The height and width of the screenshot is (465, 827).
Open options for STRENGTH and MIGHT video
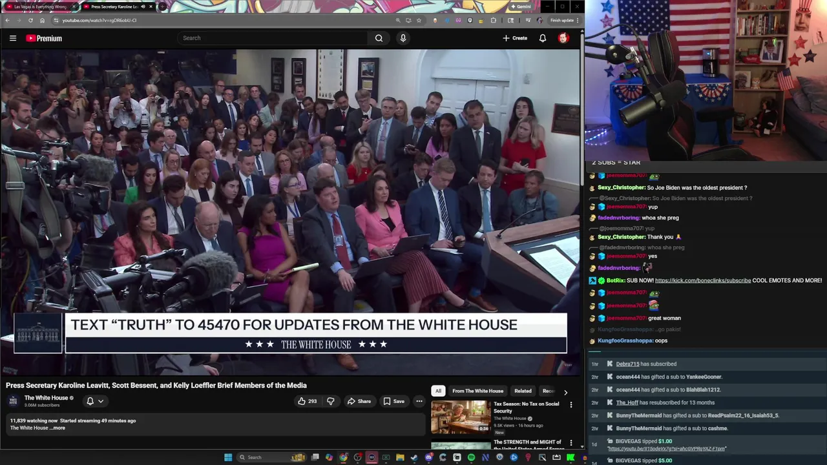(571, 443)
